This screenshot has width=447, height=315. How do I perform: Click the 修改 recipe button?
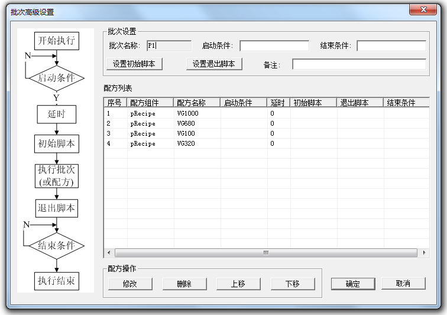(130, 284)
